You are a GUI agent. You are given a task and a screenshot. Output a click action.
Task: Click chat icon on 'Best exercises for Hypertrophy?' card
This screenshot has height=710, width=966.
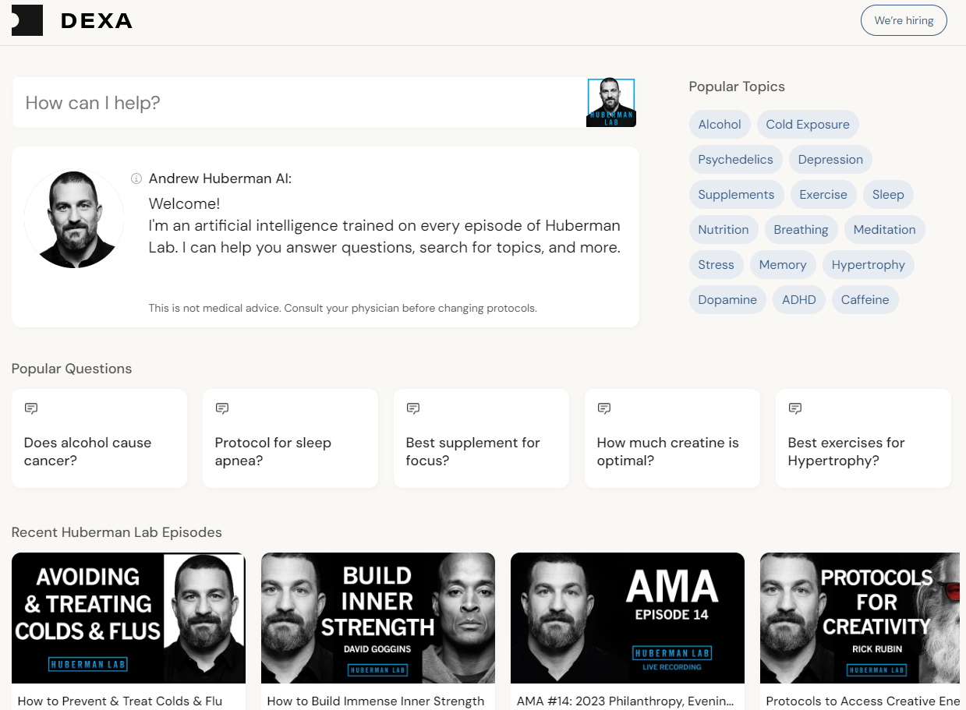coord(795,408)
